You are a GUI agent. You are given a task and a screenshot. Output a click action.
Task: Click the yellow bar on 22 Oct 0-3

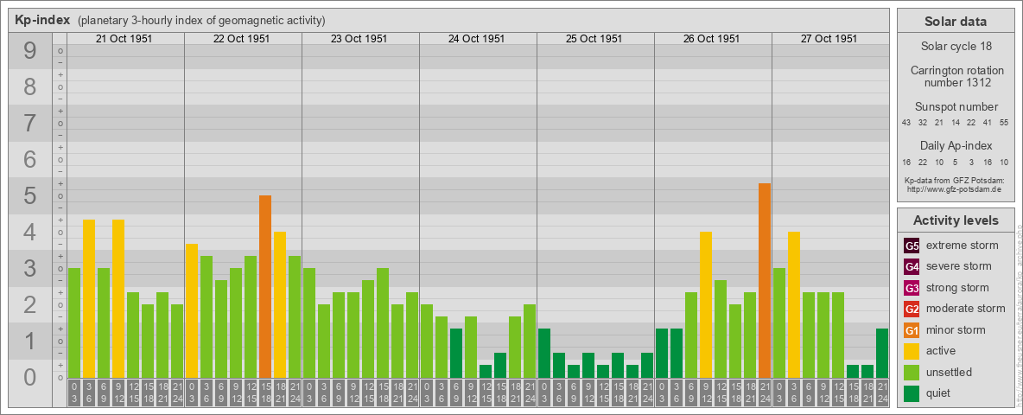coord(192,310)
